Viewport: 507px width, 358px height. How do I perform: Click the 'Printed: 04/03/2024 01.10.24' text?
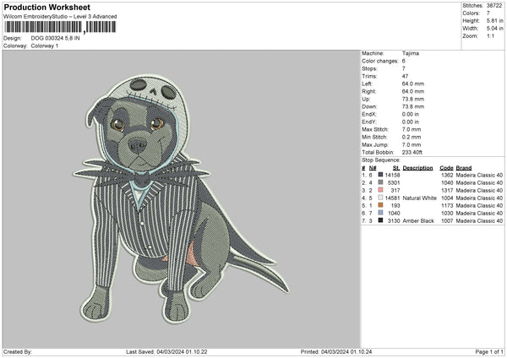336,352
